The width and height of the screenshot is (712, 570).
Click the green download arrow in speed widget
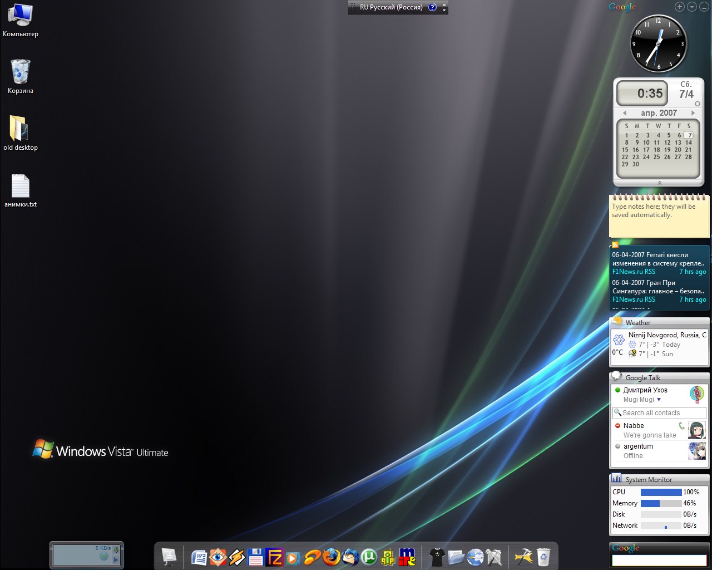click(x=116, y=550)
